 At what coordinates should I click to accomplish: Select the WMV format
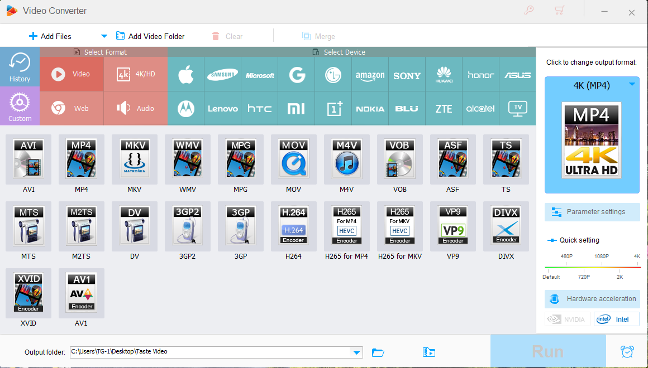[188, 159]
